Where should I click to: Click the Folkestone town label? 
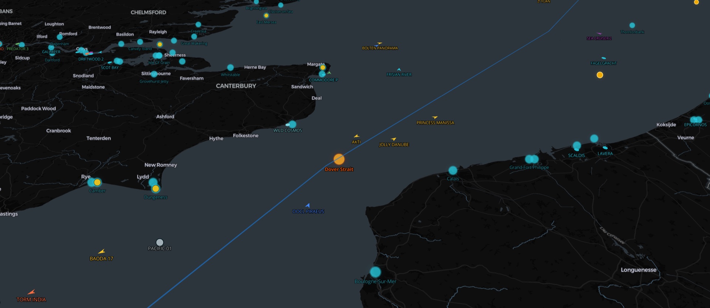[246, 136]
